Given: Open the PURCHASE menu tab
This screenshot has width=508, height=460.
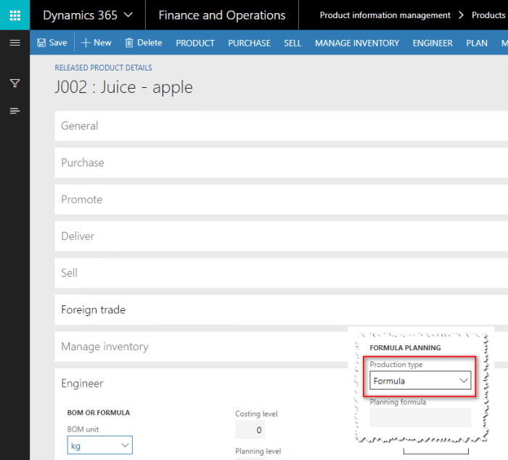Looking at the screenshot, I should [249, 43].
